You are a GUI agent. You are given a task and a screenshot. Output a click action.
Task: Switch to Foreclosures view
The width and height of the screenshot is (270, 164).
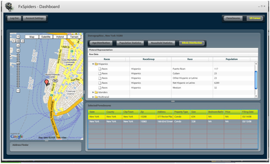pyautogui.click(x=233, y=18)
